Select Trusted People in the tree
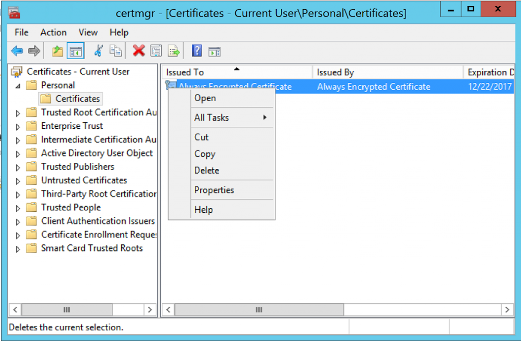 [71, 207]
